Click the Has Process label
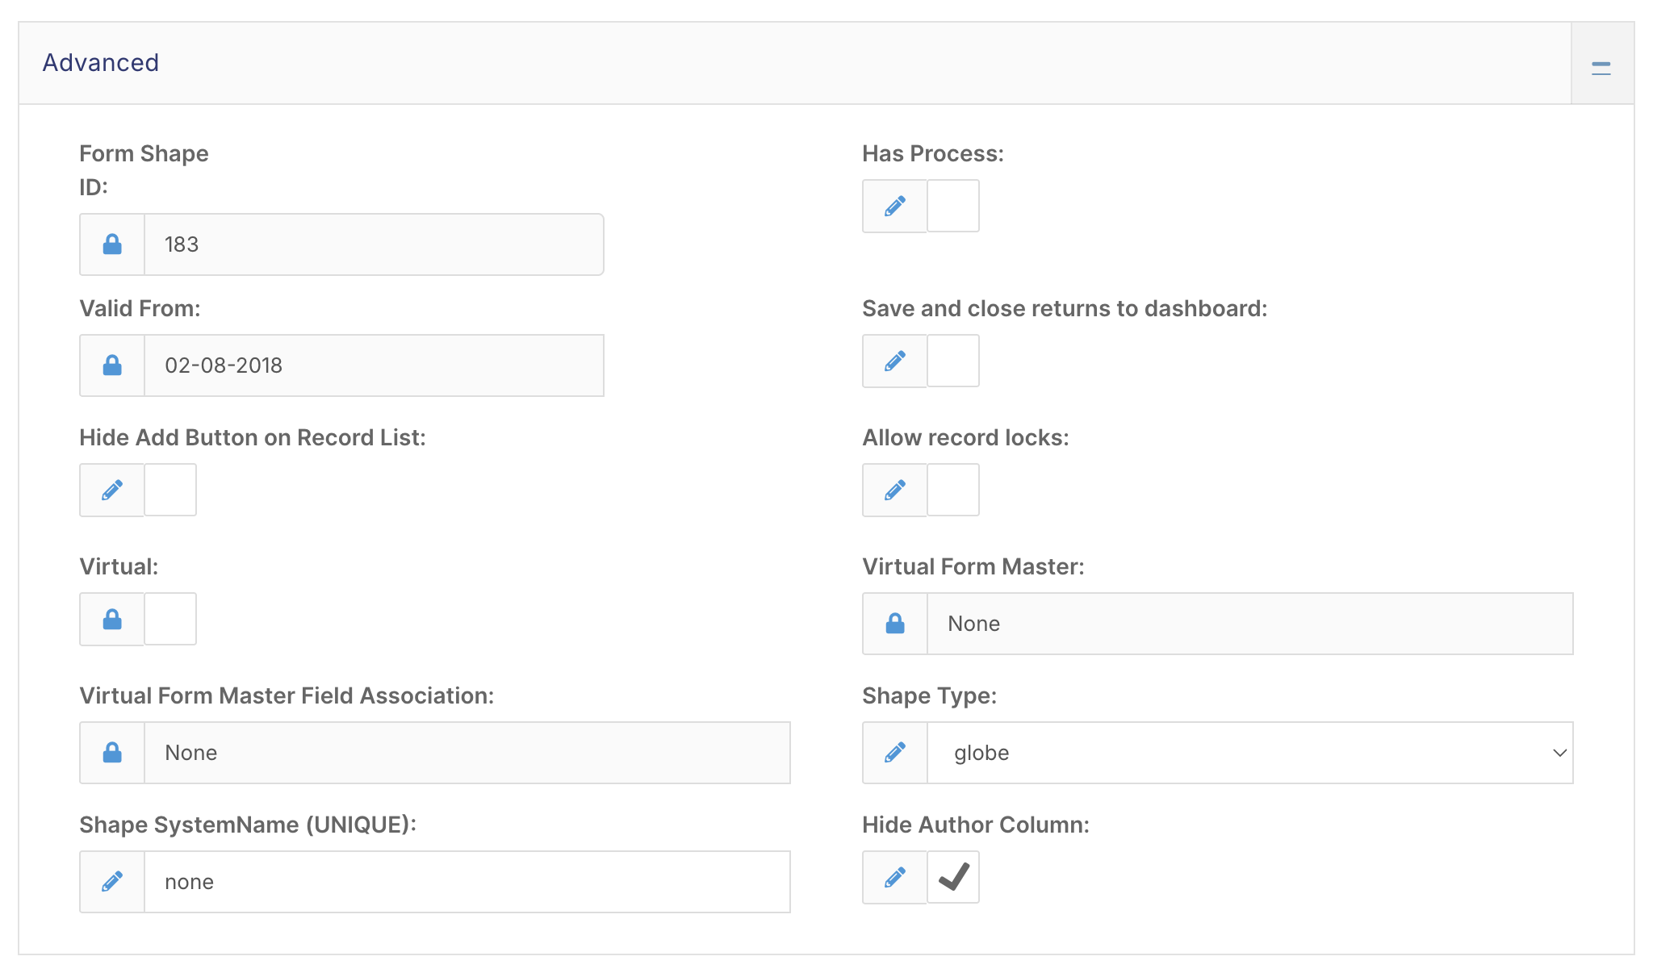Screen dimensions: 1653x973 [933, 153]
